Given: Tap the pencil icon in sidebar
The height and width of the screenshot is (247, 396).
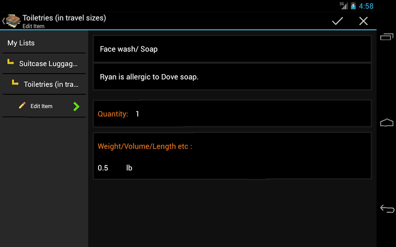Looking at the screenshot, I should (x=22, y=106).
